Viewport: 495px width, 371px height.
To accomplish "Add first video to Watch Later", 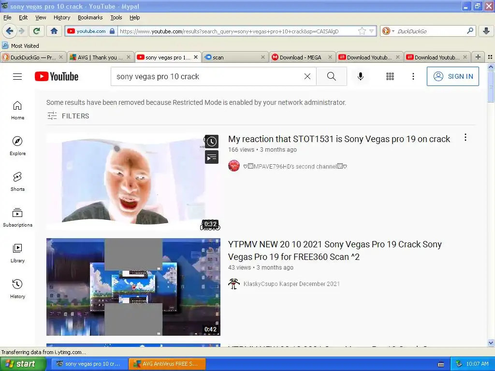I will (212, 142).
